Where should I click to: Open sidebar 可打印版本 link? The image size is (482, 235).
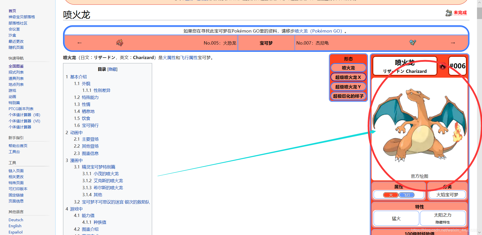(18, 189)
